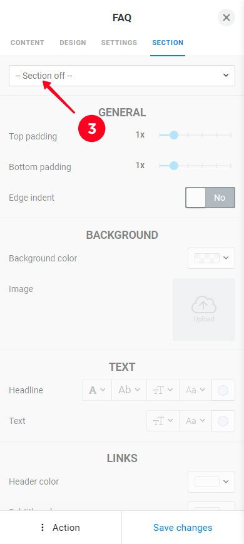Close the FAQ panel with X icon
The width and height of the screenshot is (244, 544).
[x=226, y=18]
